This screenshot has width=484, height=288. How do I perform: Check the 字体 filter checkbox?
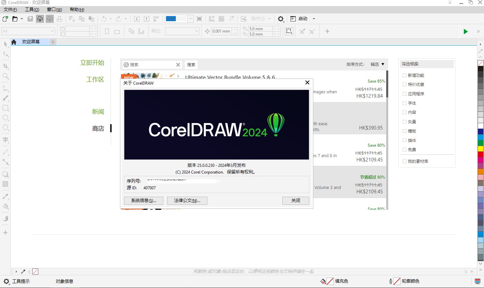pyautogui.click(x=405, y=103)
